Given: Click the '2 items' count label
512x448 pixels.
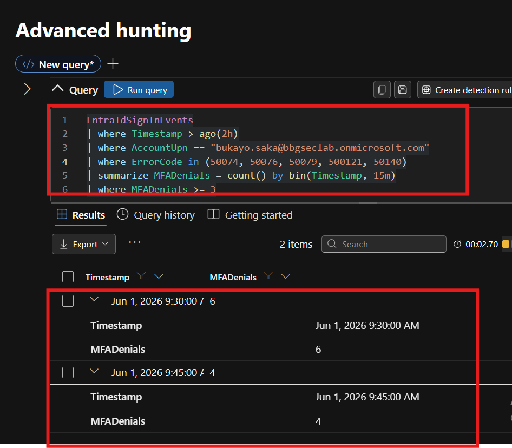Looking at the screenshot, I should point(296,244).
